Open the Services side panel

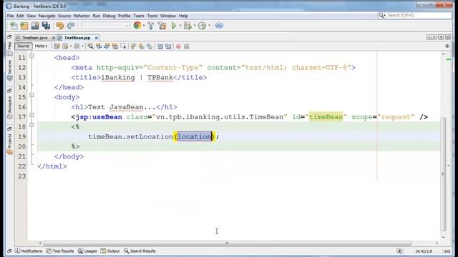tap(9, 70)
